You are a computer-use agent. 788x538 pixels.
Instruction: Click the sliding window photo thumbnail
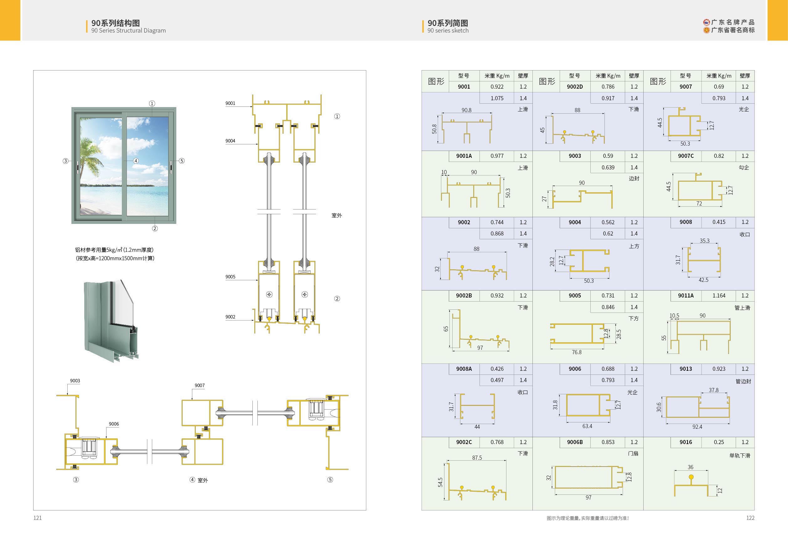(124, 165)
